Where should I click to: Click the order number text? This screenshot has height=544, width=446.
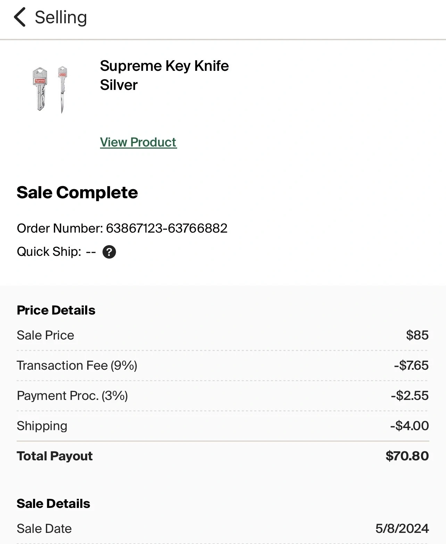pos(122,228)
